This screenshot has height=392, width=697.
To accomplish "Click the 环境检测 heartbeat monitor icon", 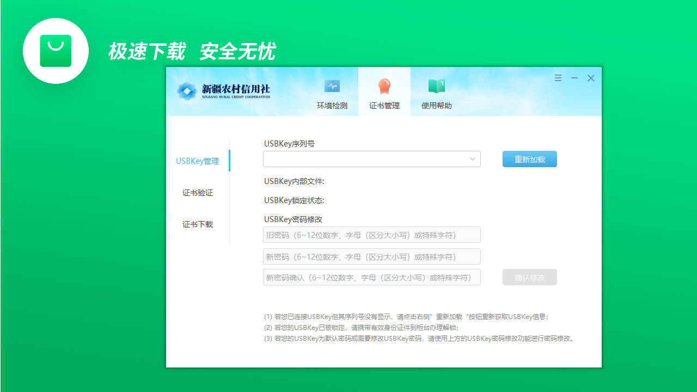I will coord(332,85).
